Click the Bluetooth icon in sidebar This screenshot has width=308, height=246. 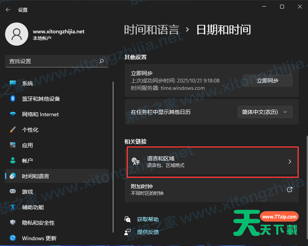pyautogui.click(x=13, y=98)
